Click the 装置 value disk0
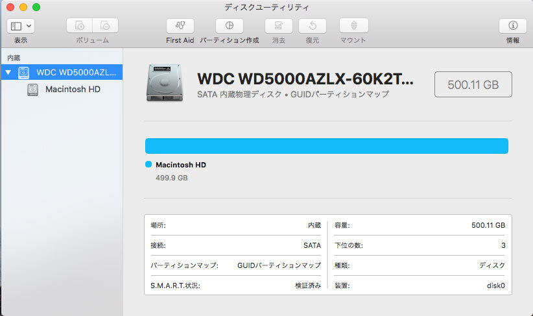Image resolution: width=533 pixels, height=316 pixels. coord(496,286)
